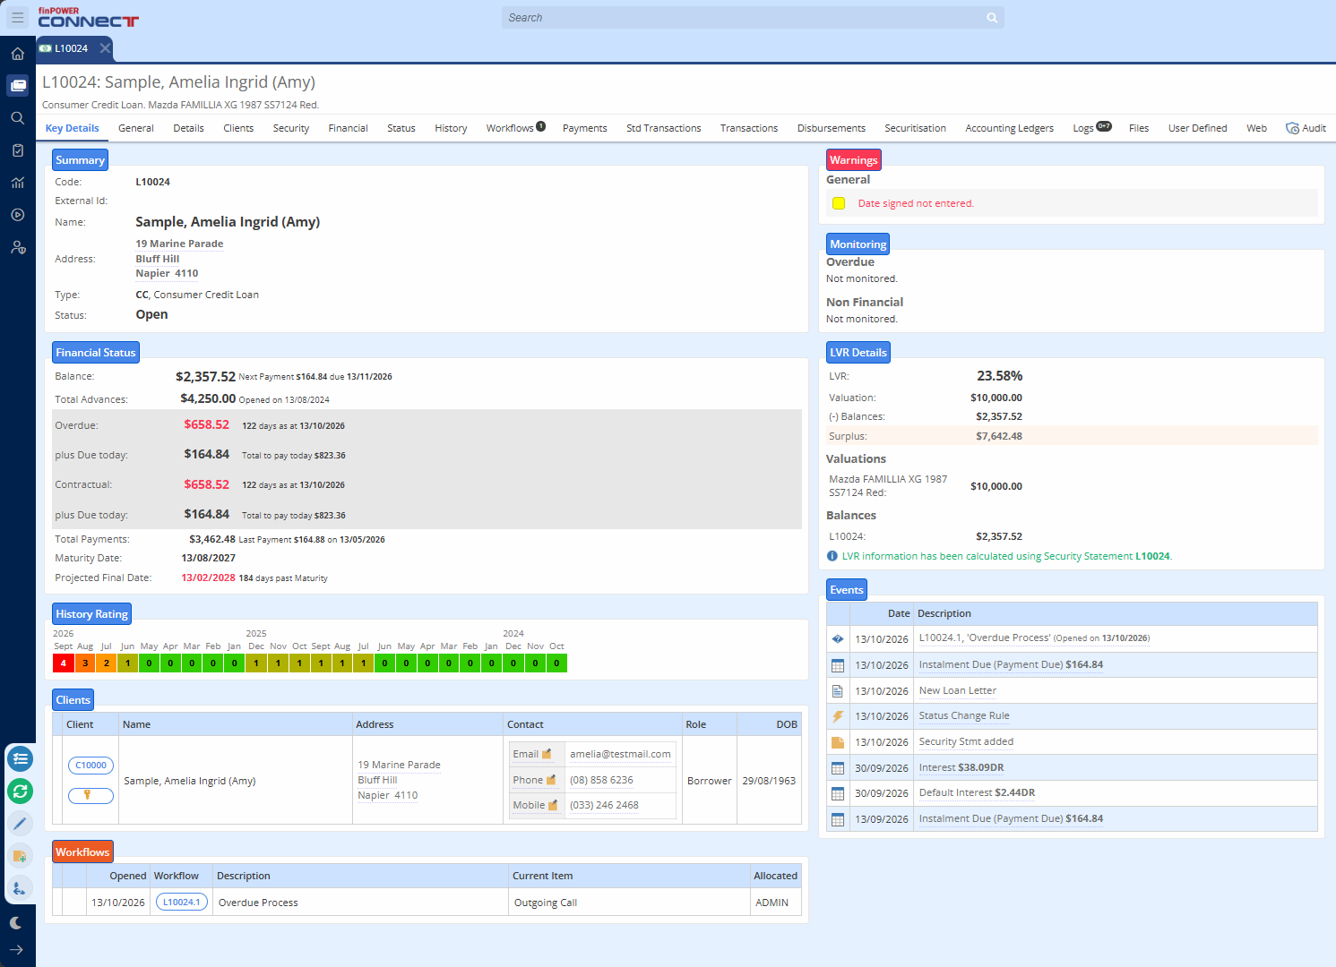Open workflow L10024.1 link button

click(182, 903)
